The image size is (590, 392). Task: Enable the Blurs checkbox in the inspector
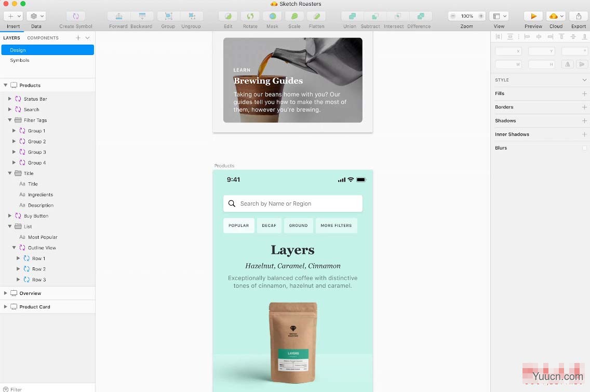[584, 148]
